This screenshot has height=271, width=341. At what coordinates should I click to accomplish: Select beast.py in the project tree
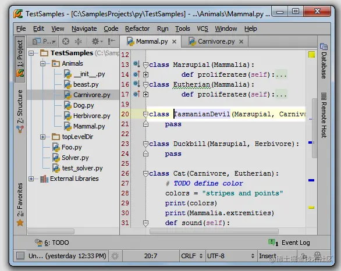click(x=81, y=84)
